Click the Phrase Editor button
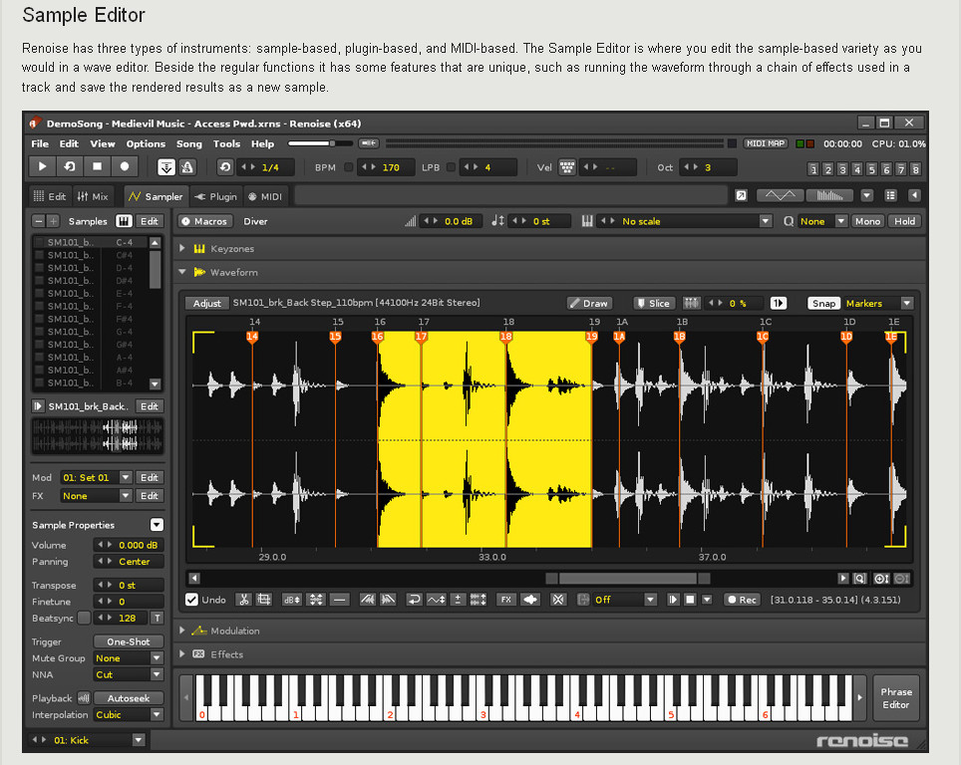The image size is (961, 765). coord(895,698)
